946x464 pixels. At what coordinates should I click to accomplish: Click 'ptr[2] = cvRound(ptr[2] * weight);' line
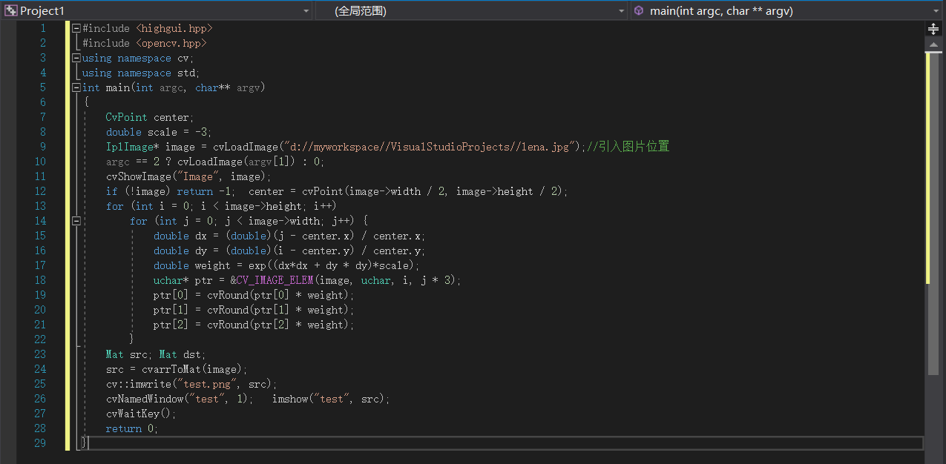tap(254, 325)
